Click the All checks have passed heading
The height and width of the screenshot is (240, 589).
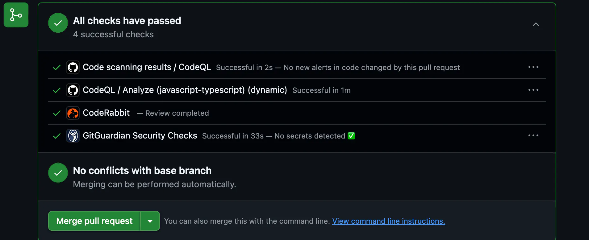point(127,21)
